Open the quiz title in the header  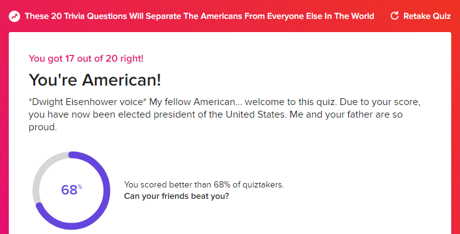[x=199, y=16]
